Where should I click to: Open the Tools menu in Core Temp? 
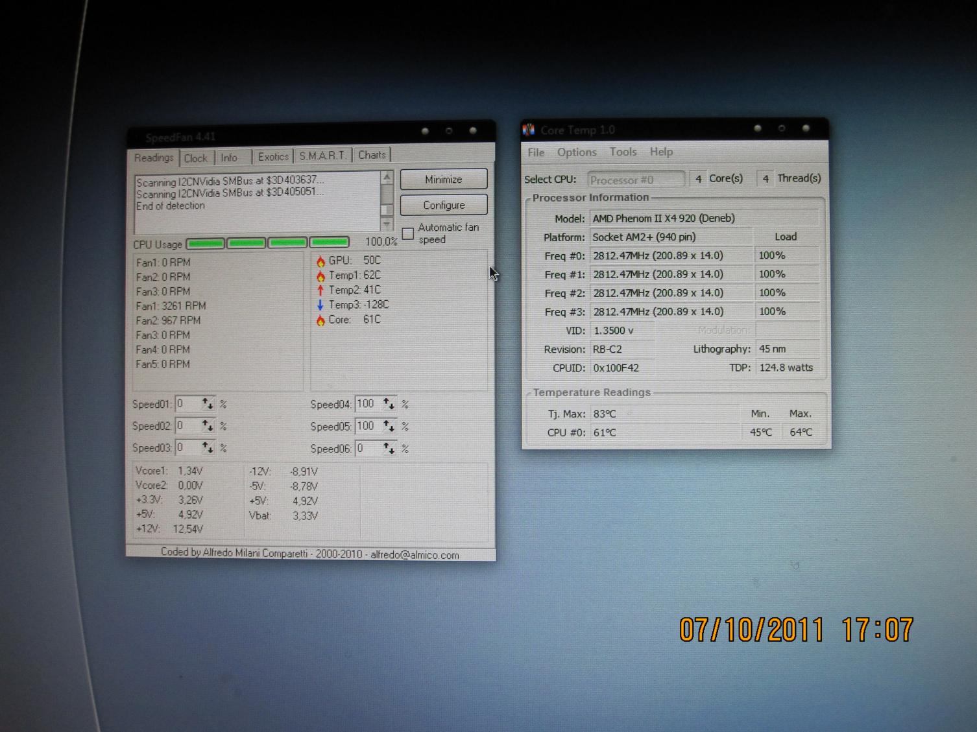[623, 152]
